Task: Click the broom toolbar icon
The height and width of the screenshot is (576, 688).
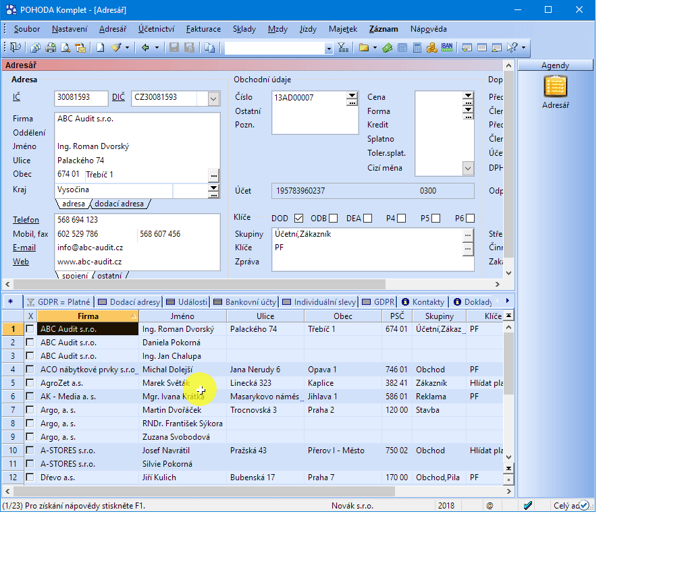Action: pos(116,47)
